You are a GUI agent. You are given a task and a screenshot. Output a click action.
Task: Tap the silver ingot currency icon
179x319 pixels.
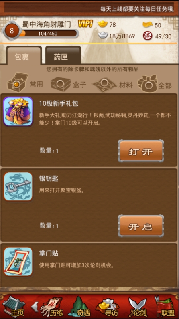(103, 36)
